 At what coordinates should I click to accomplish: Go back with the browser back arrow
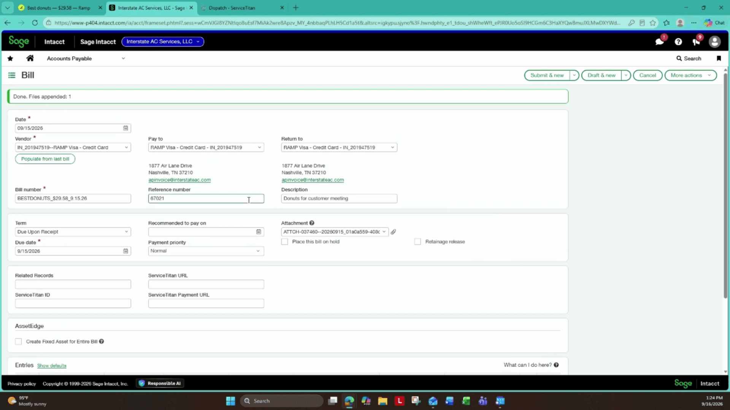(x=8, y=23)
